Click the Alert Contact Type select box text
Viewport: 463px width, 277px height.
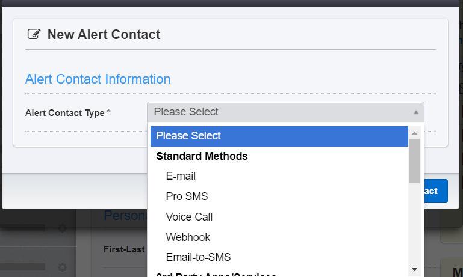click(x=186, y=112)
